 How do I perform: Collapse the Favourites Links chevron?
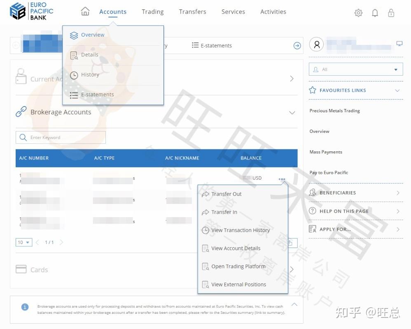tap(397, 90)
